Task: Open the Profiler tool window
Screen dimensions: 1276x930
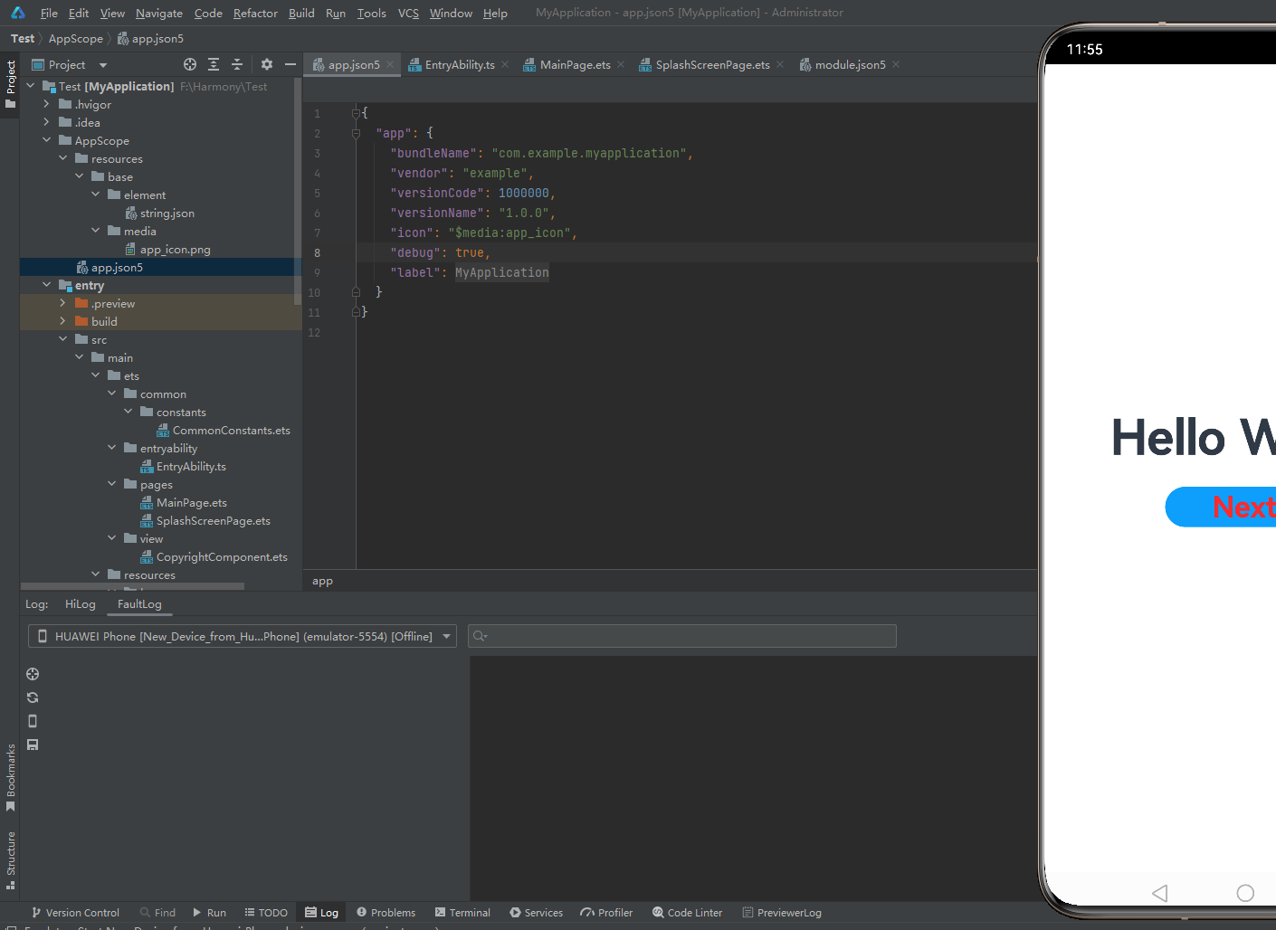Action: (x=606, y=913)
